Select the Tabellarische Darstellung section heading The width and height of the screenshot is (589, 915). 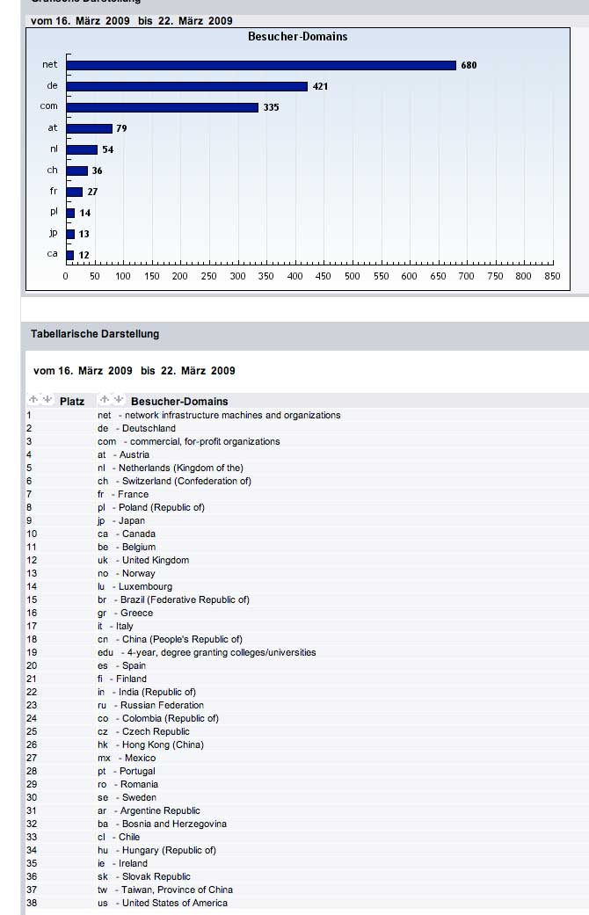[x=95, y=334]
